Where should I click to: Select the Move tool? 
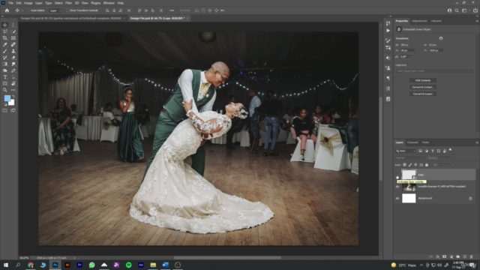point(5,25)
